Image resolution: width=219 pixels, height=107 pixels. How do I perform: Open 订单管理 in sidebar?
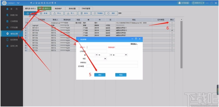[12, 21]
